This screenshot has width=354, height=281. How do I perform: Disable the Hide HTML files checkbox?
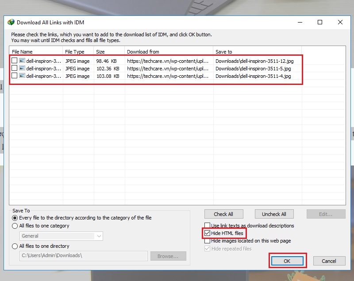208,233
